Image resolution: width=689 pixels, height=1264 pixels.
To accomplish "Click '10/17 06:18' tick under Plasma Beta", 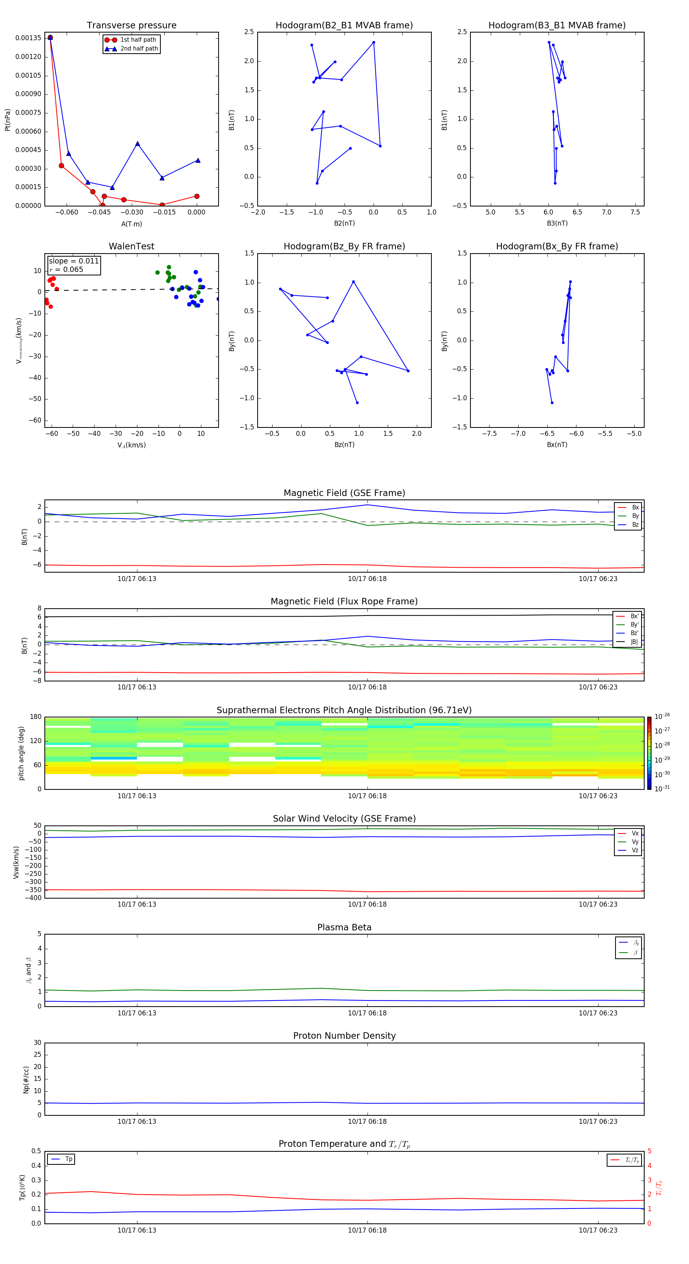I will point(367,1013).
